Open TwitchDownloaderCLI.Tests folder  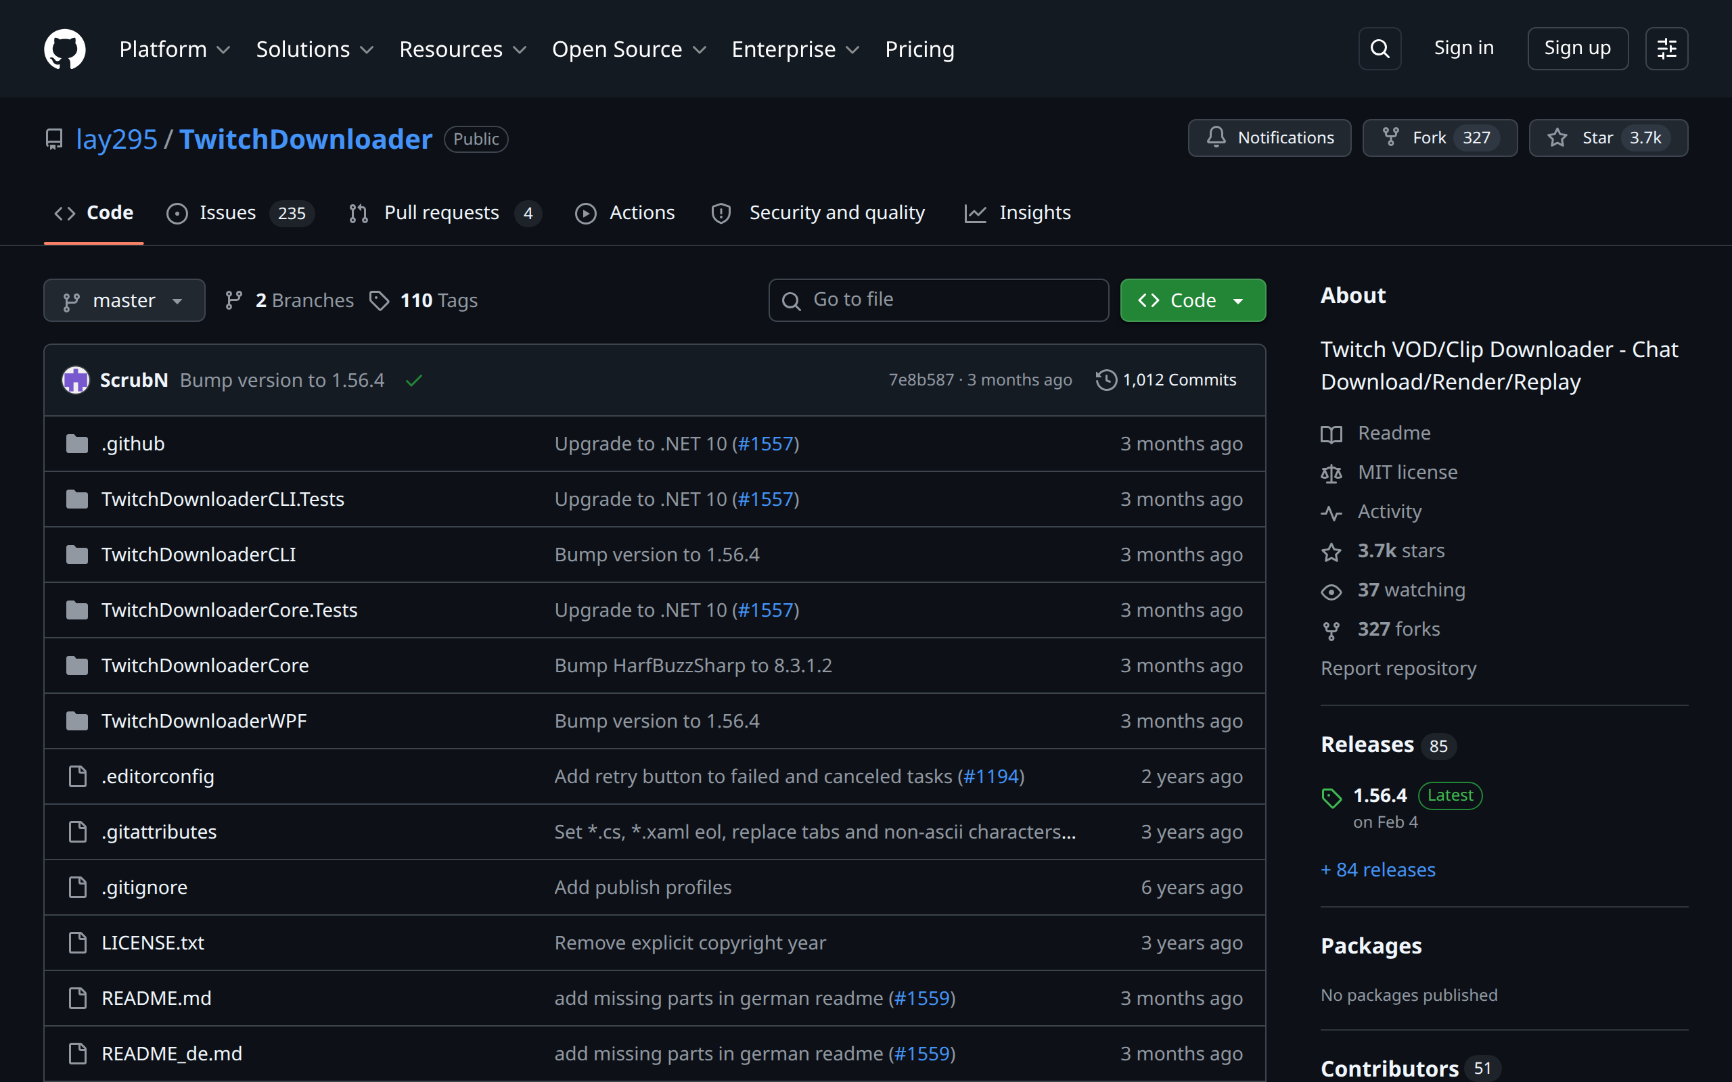pyautogui.click(x=223, y=499)
